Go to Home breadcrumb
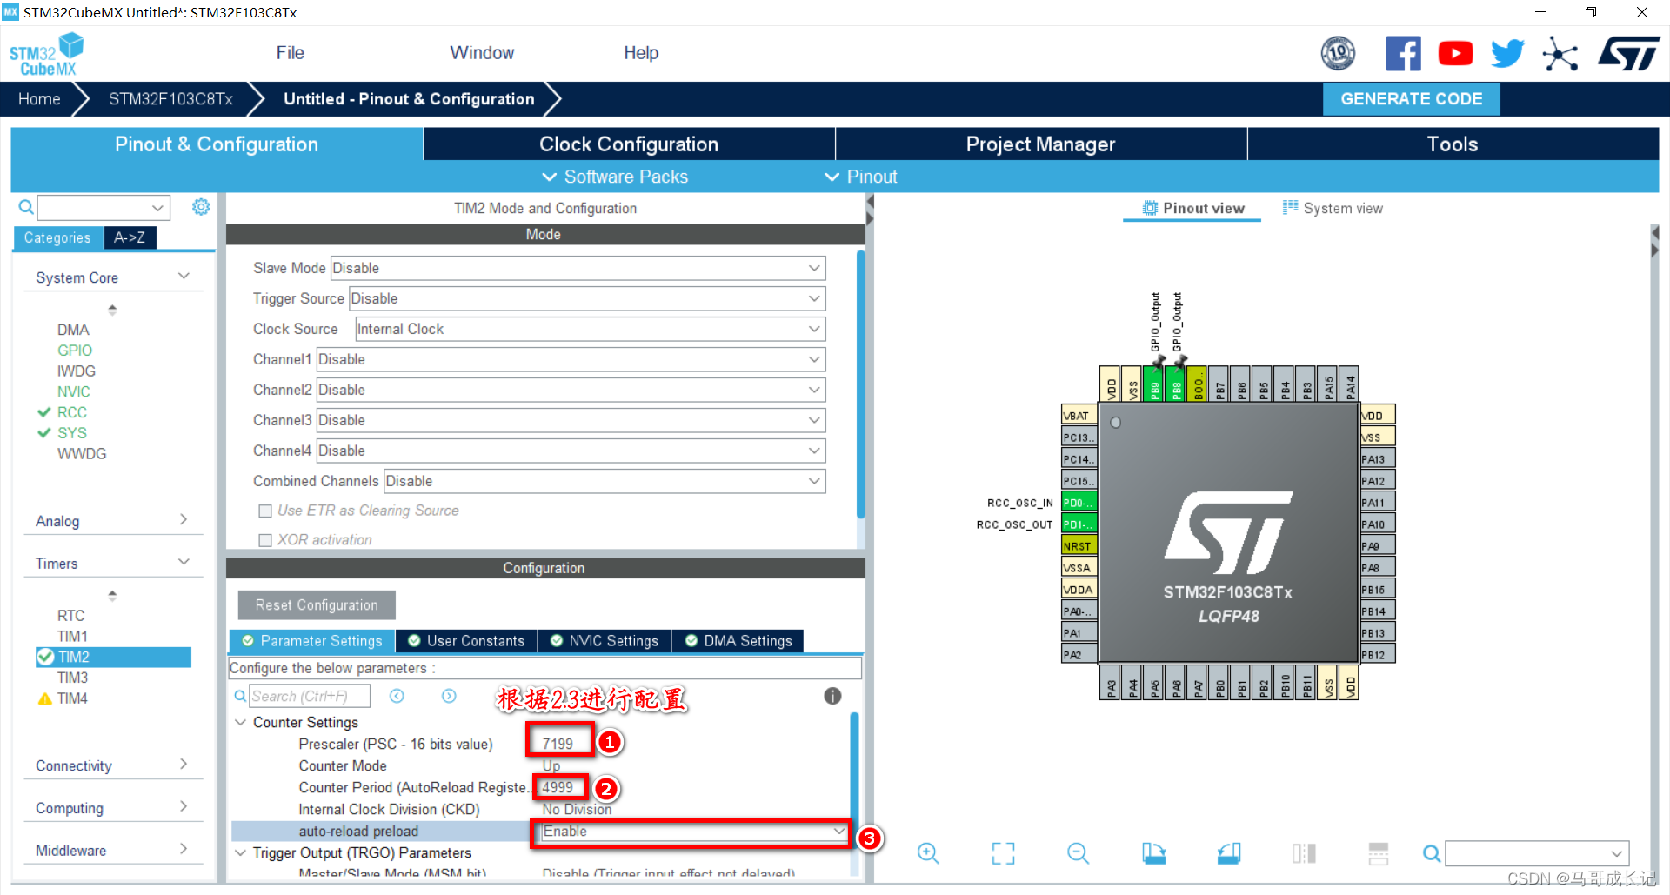This screenshot has height=895, width=1670. [39, 99]
